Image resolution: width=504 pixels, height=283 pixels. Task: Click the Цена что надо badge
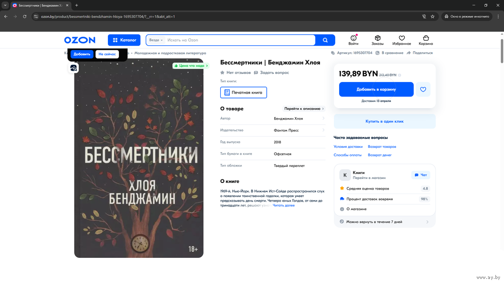click(191, 66)
